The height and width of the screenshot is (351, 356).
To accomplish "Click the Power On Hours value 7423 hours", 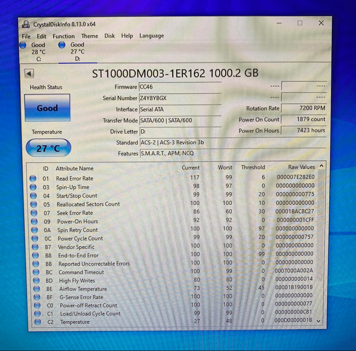I will (x=304, y=130).
